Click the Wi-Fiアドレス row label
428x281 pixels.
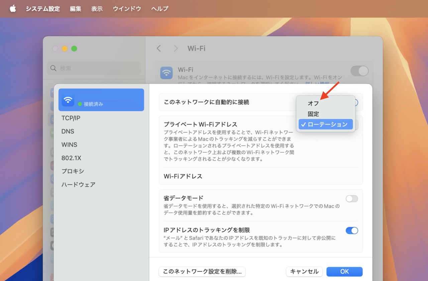pos(183,176)
